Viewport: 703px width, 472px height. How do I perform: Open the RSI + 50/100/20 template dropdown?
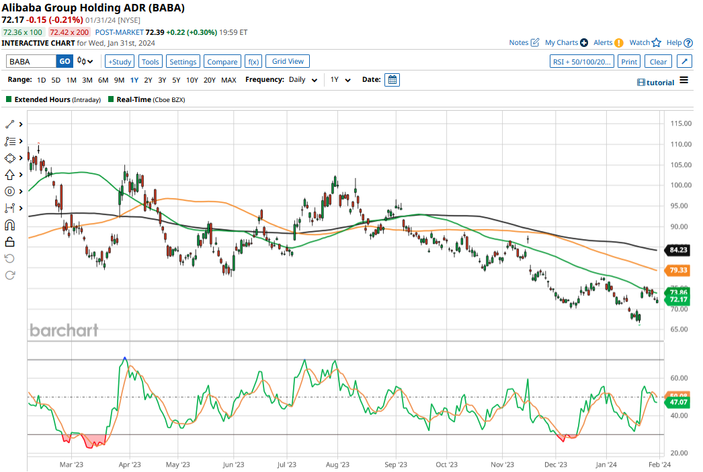point(581,61)
